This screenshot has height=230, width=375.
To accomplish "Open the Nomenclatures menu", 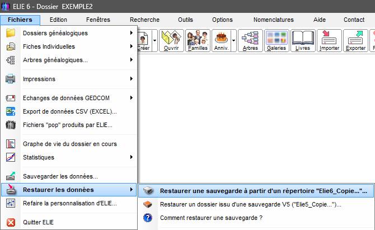I will [274, 20].
